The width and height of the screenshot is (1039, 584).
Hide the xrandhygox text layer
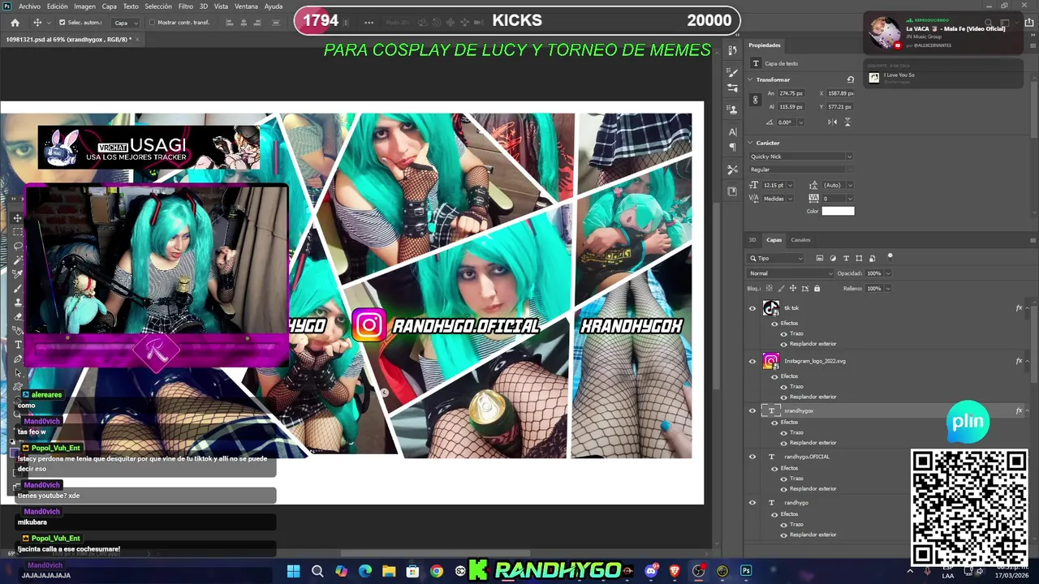[x=752, y=410]
